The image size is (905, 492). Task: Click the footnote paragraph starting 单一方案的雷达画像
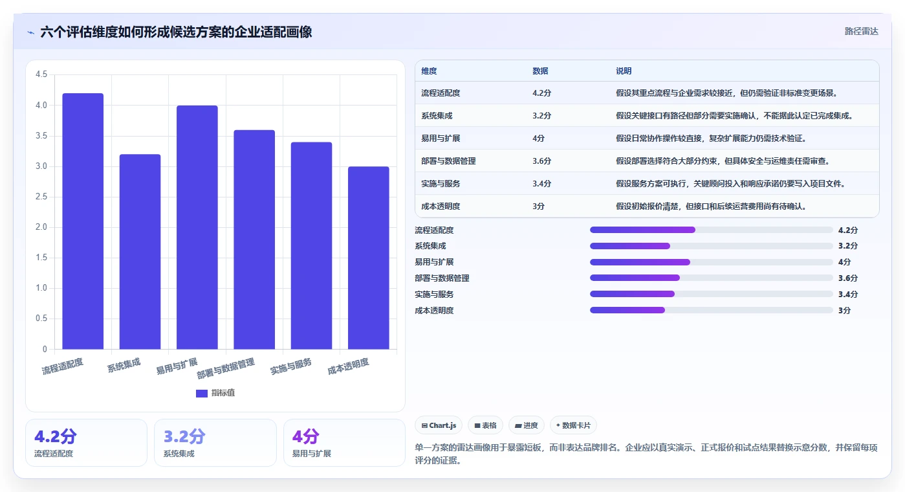tap(646, 454)
